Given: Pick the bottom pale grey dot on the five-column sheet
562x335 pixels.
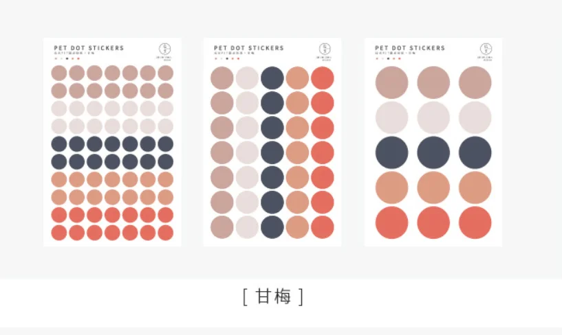Looking at the screenshot, I should (248, 227).
